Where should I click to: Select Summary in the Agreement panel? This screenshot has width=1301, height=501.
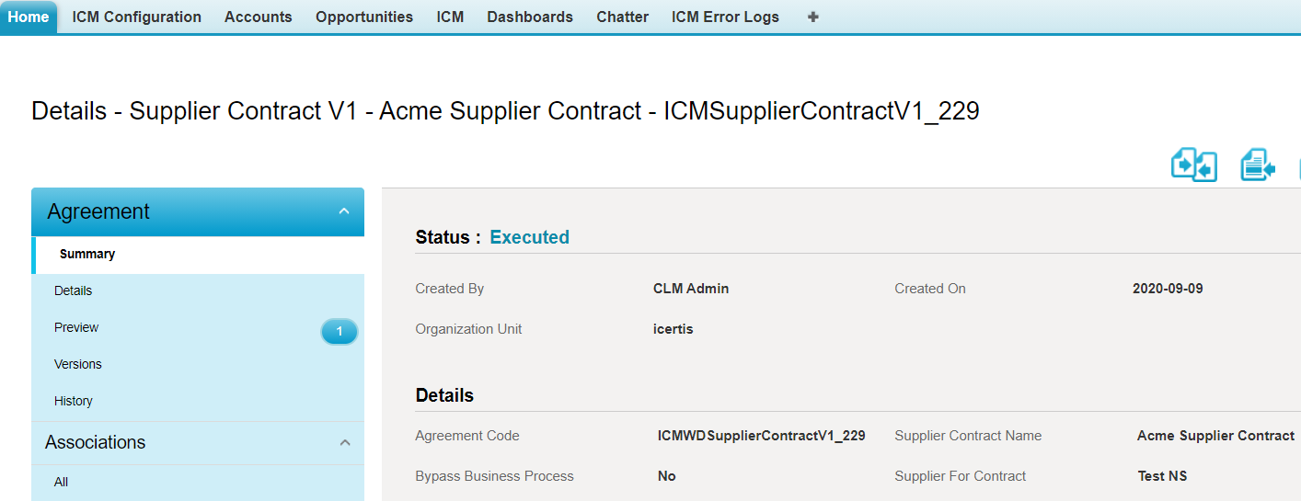click(87, 255)
